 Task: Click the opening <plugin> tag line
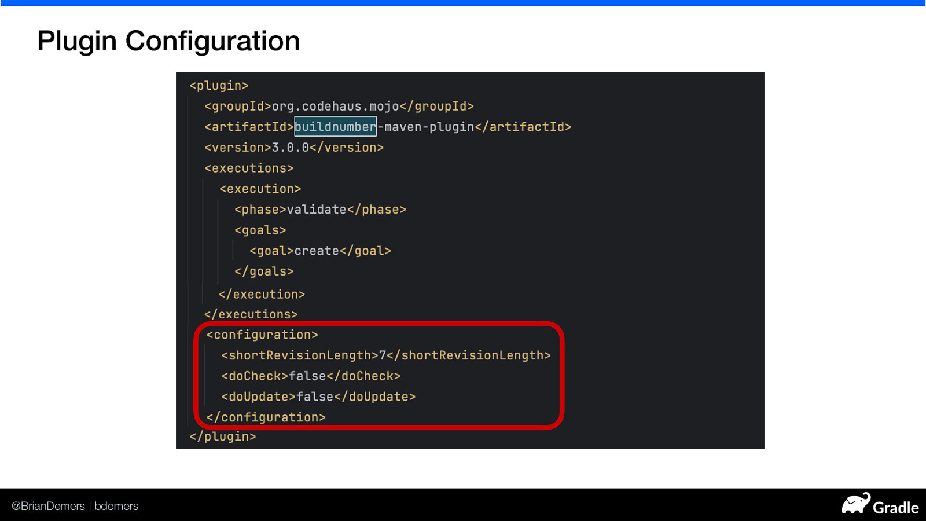click(219, 86)
